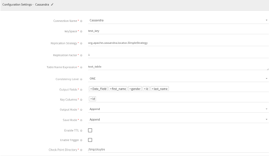This screenshot has width=269, height=157.
Task: Open the Connection Name dropdown
Action: 178,20
